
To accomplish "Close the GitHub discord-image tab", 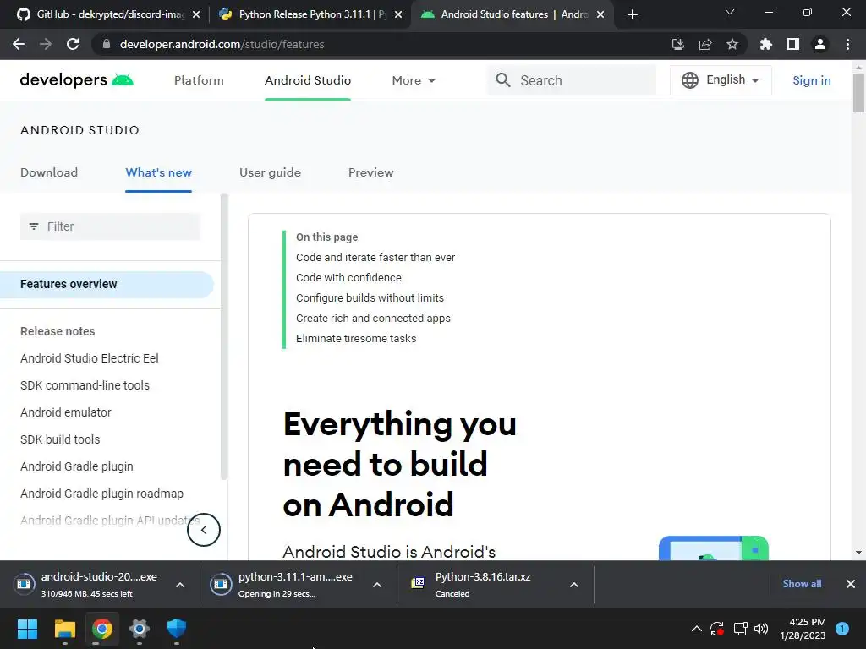I will [196, 14].
